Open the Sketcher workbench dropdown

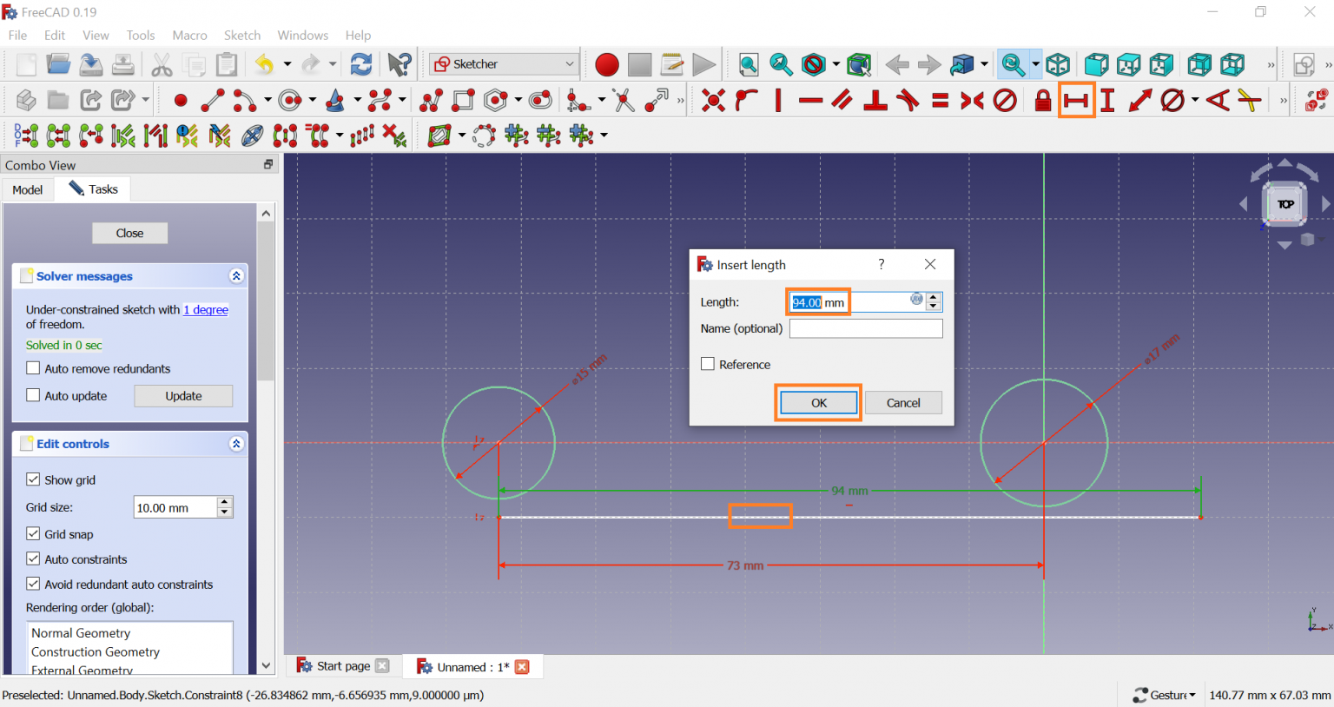(x=504, y=64)
